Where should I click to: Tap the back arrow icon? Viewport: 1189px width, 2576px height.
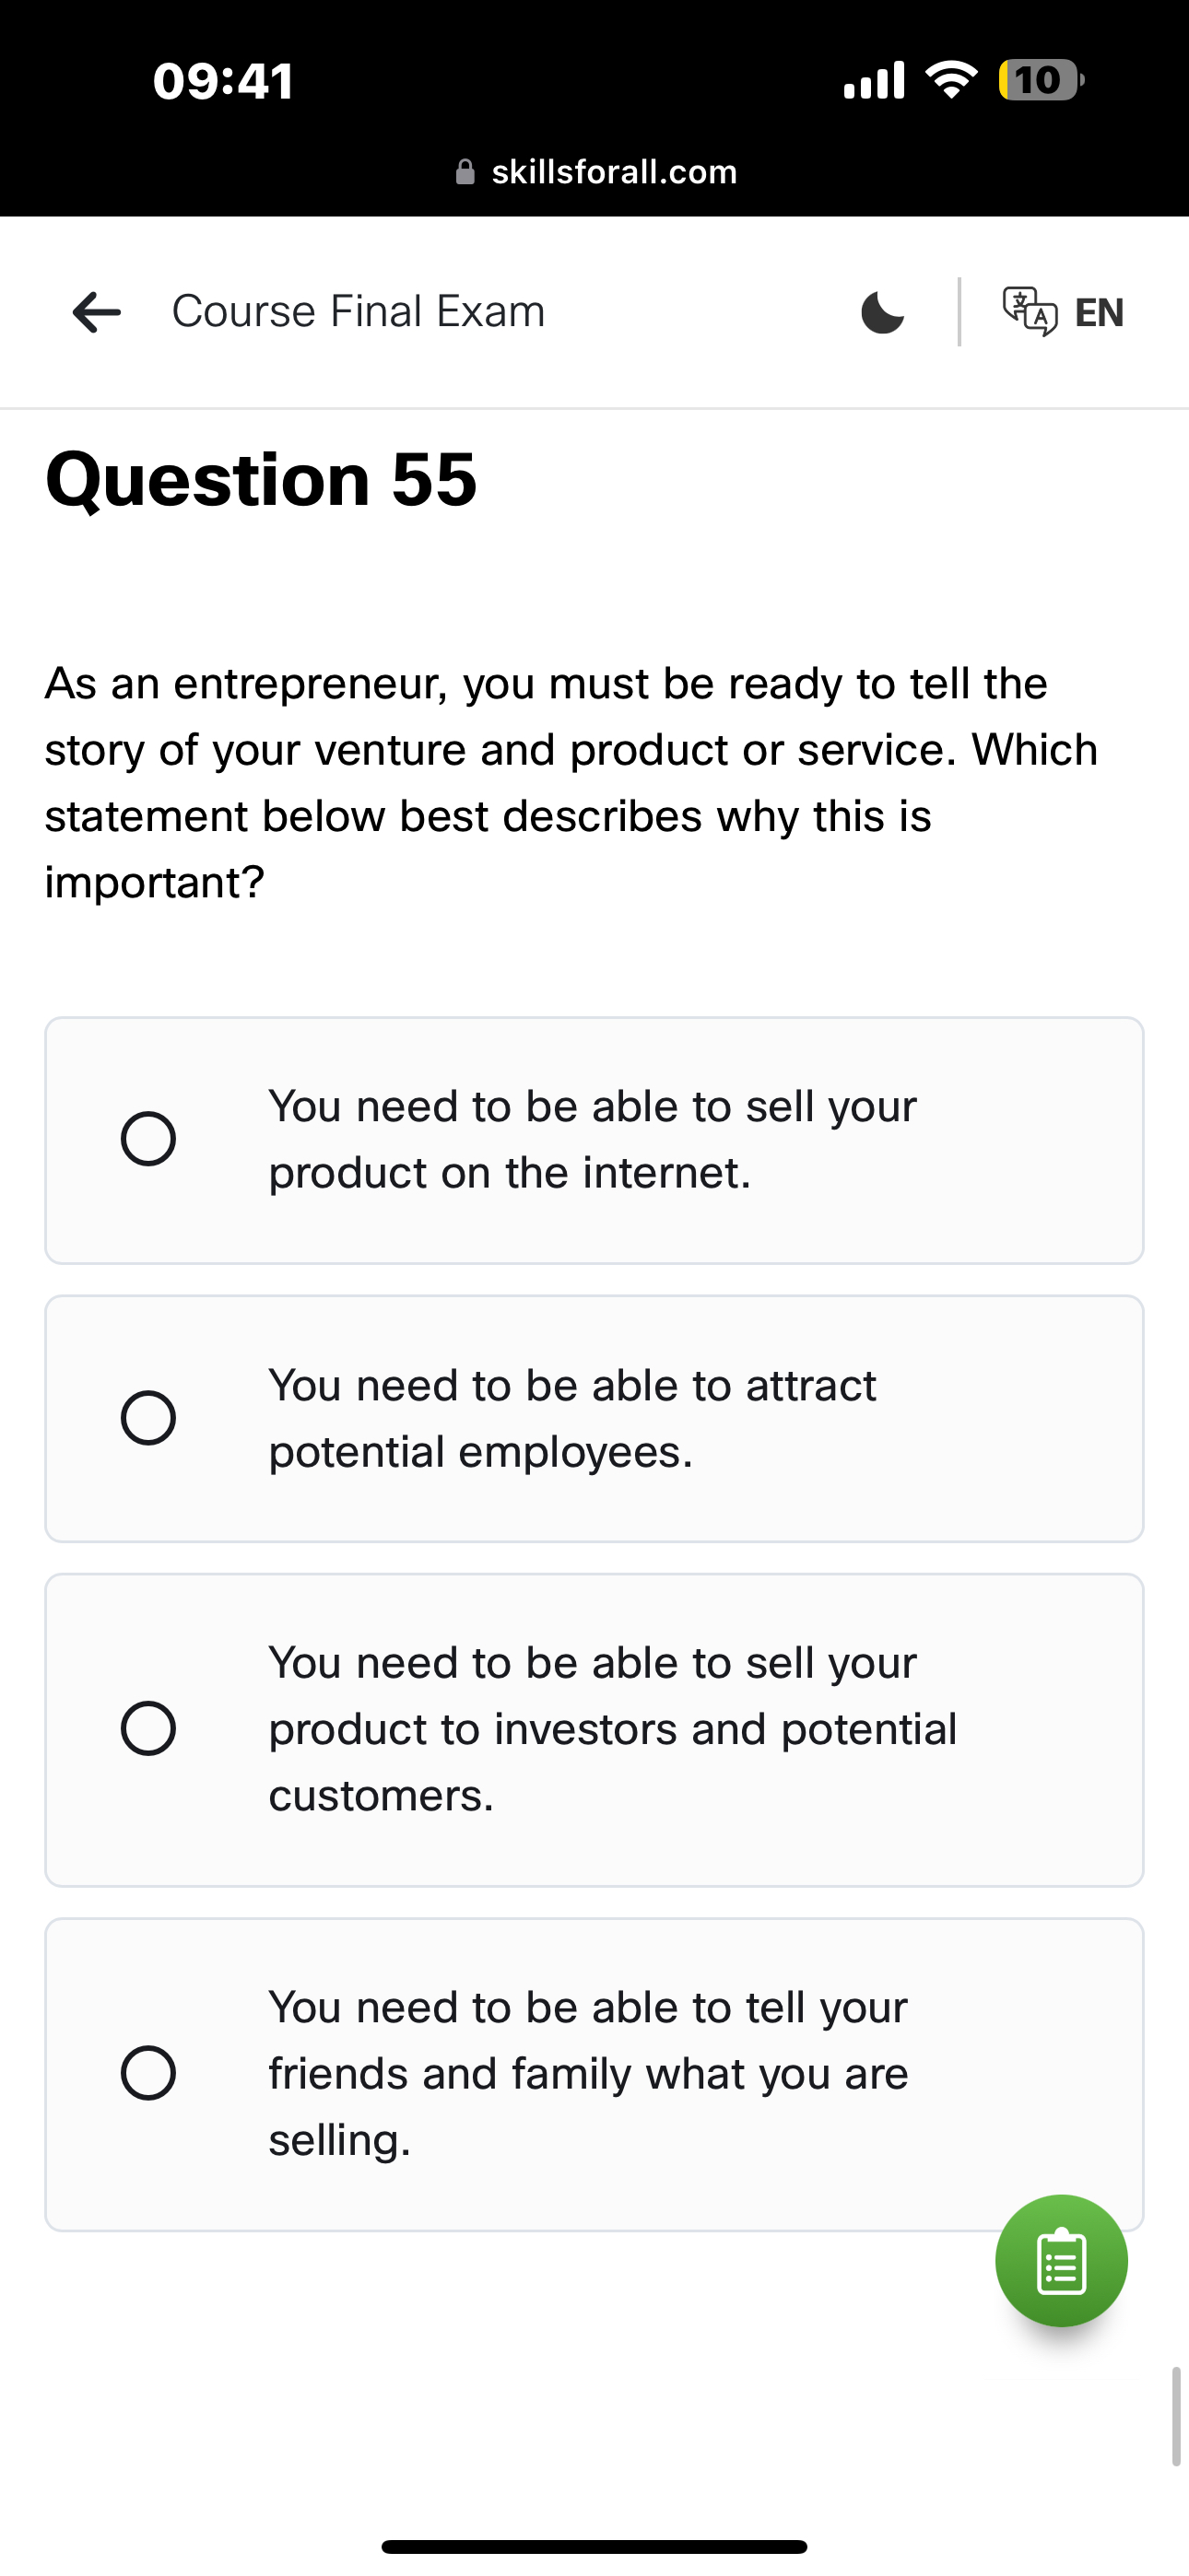pyautogui.click(x=97, y=312)
